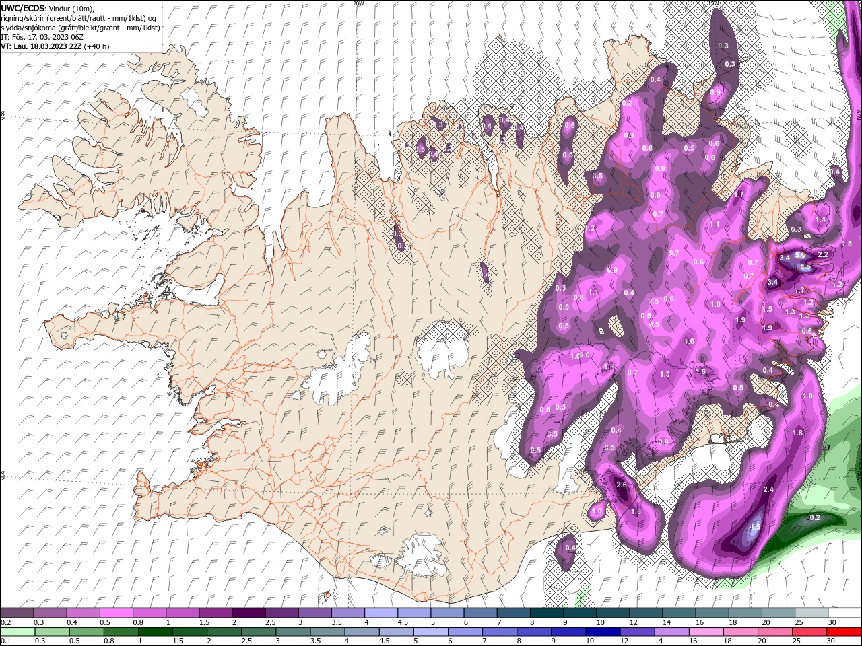Click the '0.2' value in the green rain area
862x646 pixels.
814,517
